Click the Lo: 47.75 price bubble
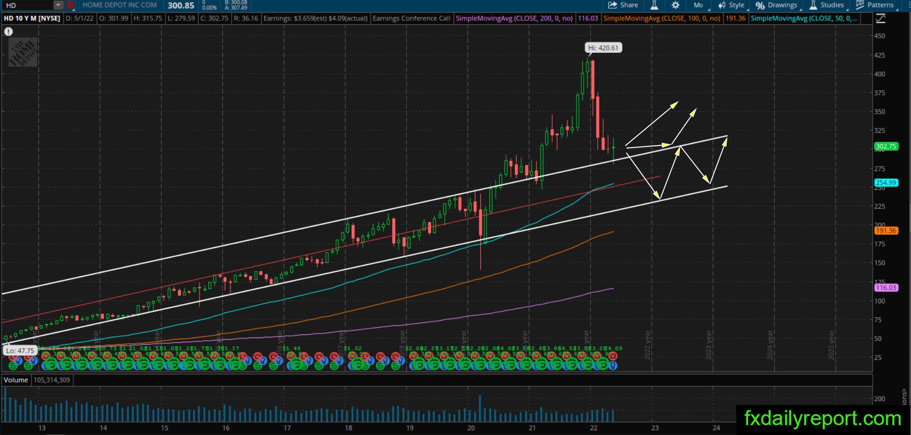The width and height of the screenshot is (911, 435). [20, 351]
